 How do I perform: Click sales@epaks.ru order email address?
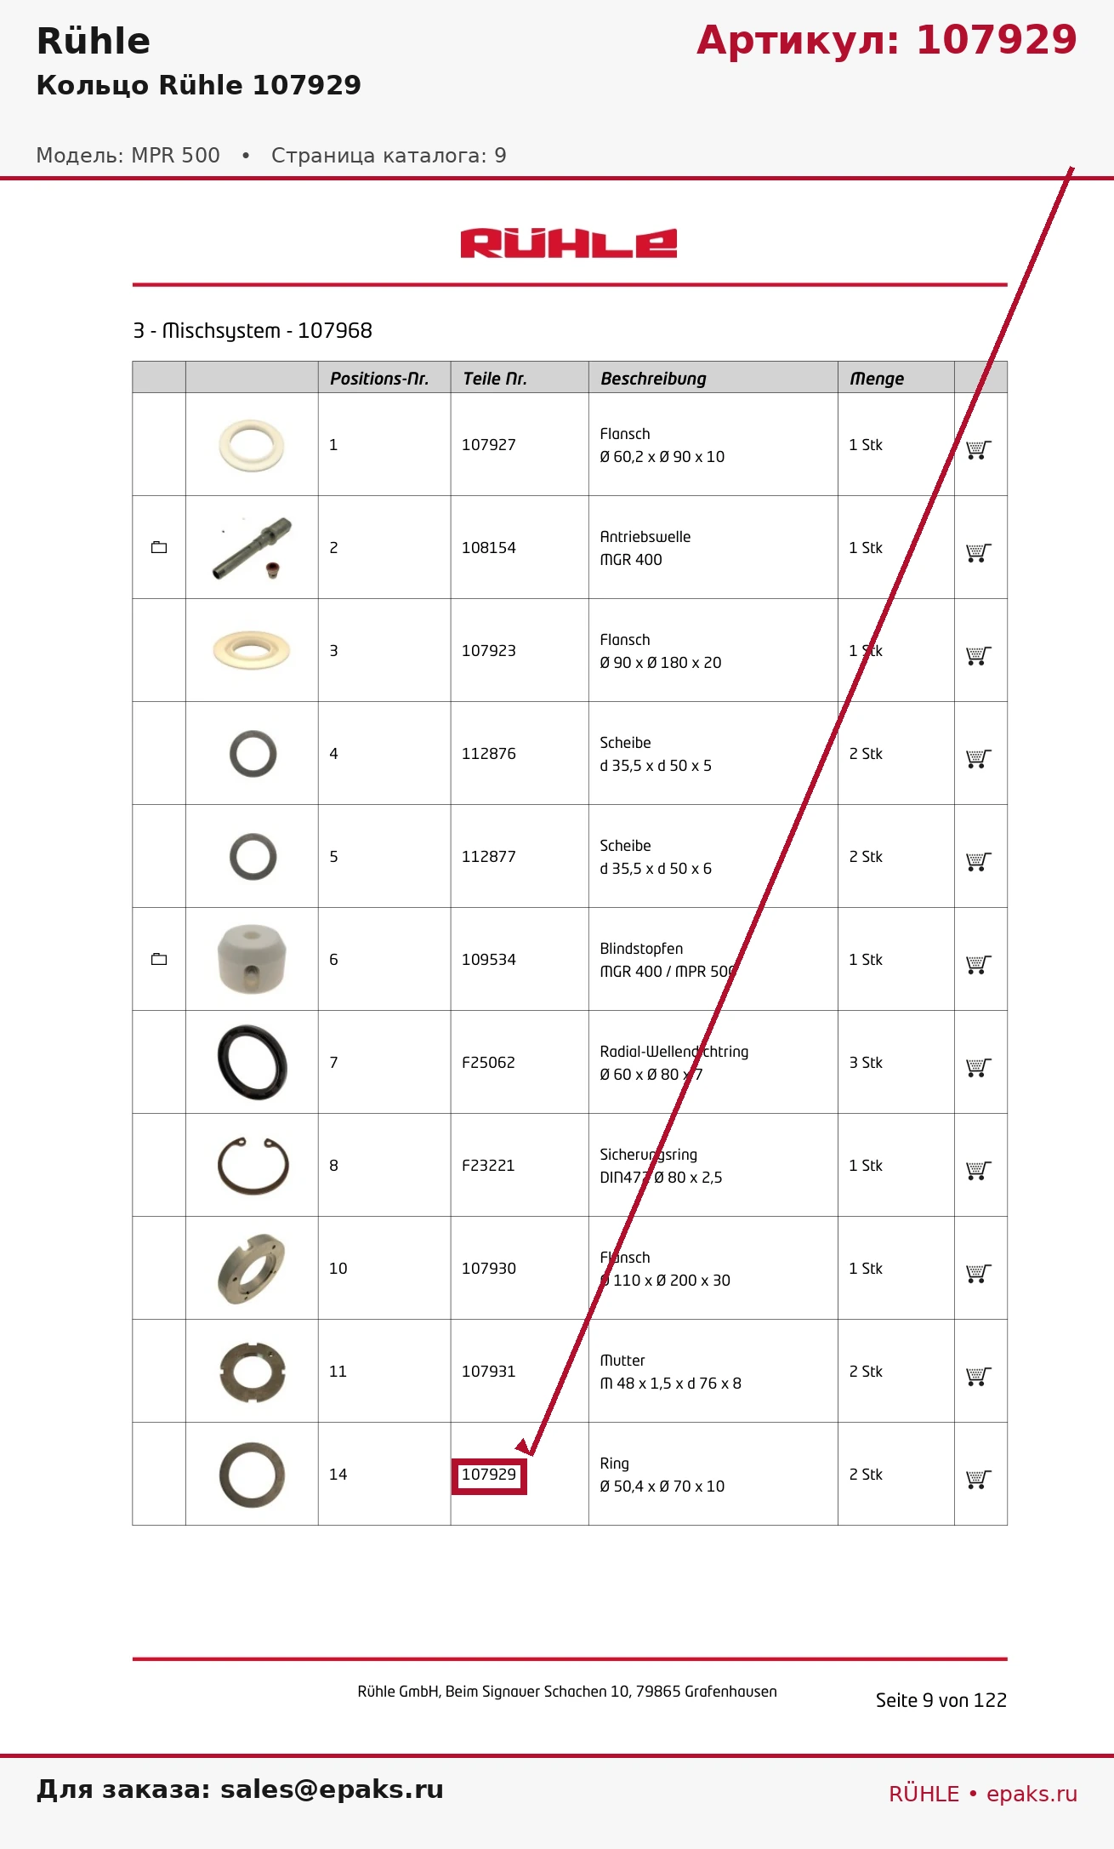[x=332, y=1789]
